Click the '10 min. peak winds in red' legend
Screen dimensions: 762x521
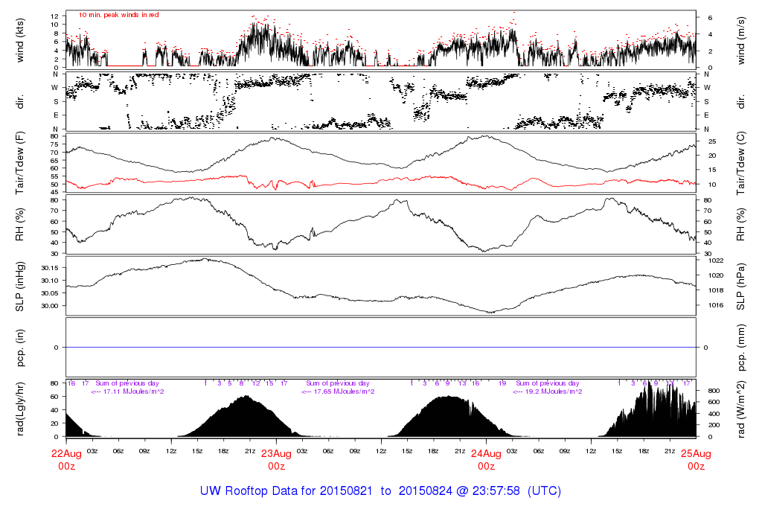pyautogui.click(x=118, y=15)
